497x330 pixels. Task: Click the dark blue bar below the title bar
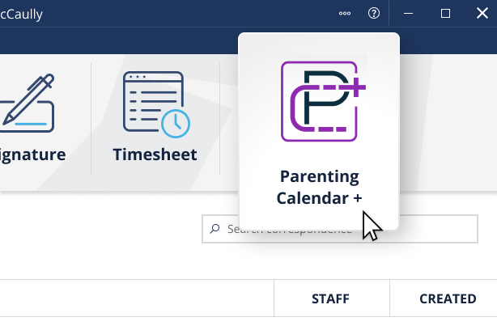[121, 40]
